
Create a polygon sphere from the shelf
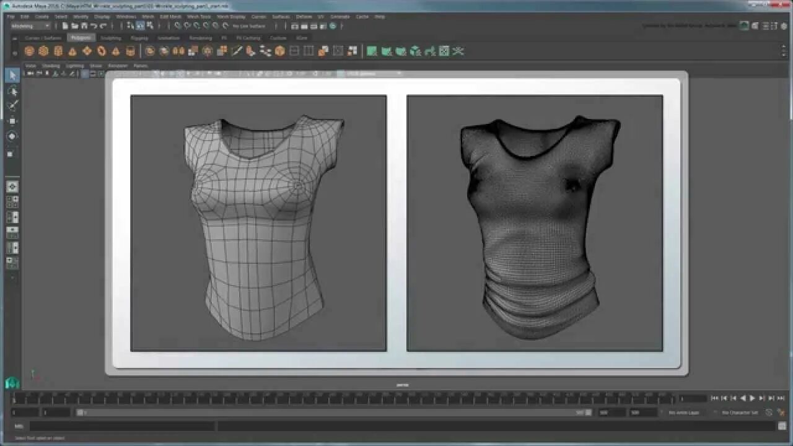[x=29, y=51]
